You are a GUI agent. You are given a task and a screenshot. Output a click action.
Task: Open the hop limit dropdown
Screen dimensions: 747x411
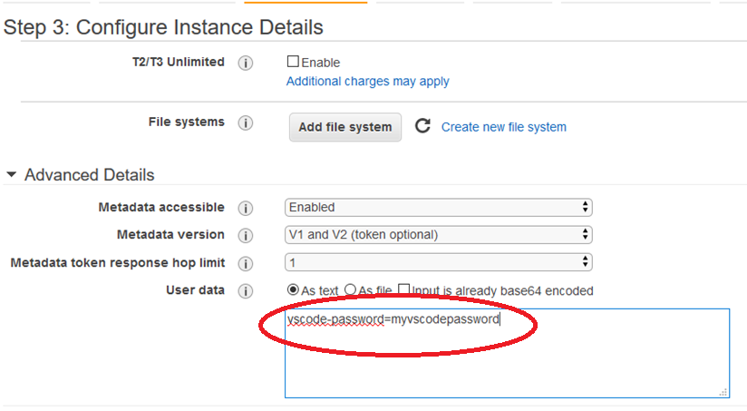point(439,262)
